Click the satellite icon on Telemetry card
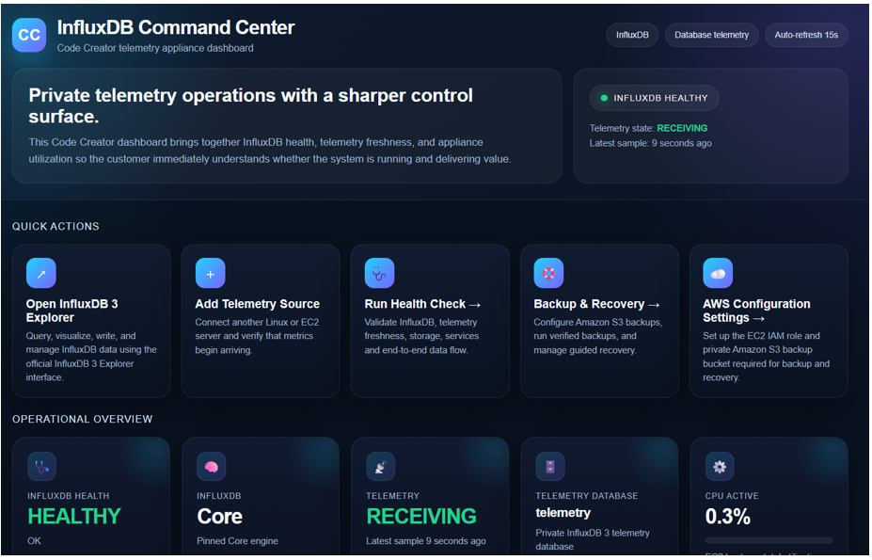 [x=380, y=467]
